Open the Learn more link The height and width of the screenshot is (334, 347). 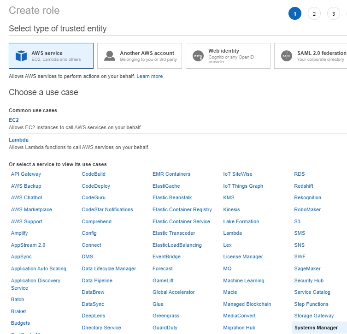(x=150, y=76)
